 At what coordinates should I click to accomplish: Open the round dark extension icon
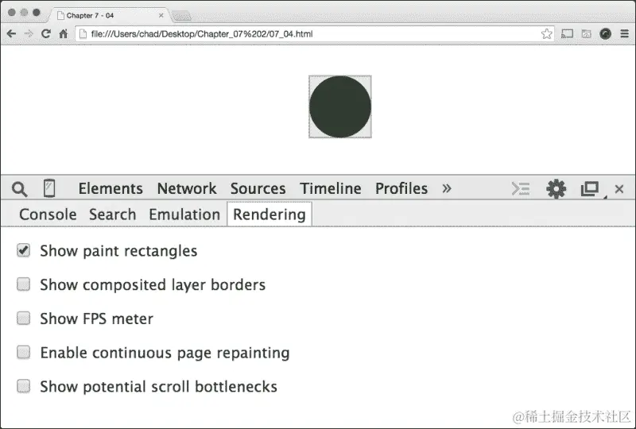605,33
